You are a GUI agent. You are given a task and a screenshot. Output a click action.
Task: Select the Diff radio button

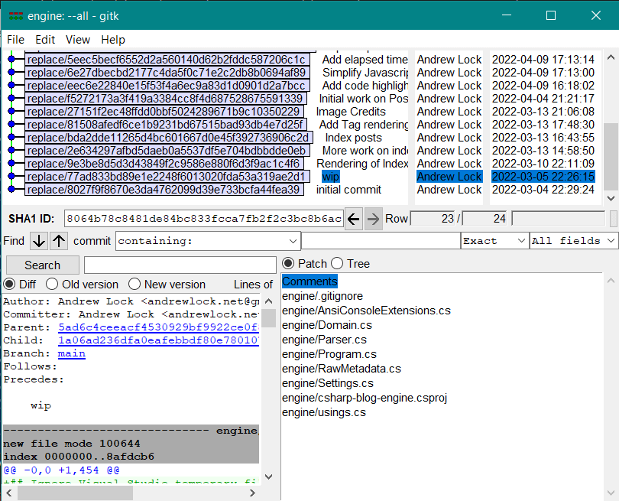(9, 284)
